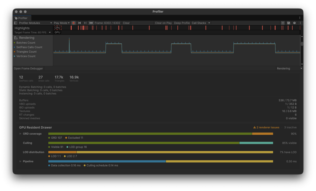
Task: Open the Profiler Modules dropdown
Action: pos(35,23)
